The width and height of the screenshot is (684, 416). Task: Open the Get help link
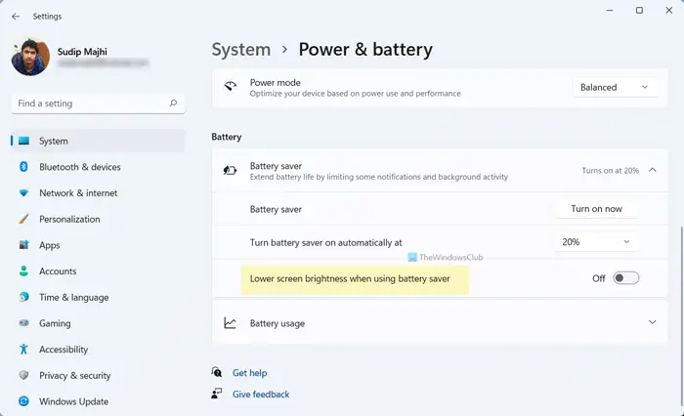(x=249, y=373)
